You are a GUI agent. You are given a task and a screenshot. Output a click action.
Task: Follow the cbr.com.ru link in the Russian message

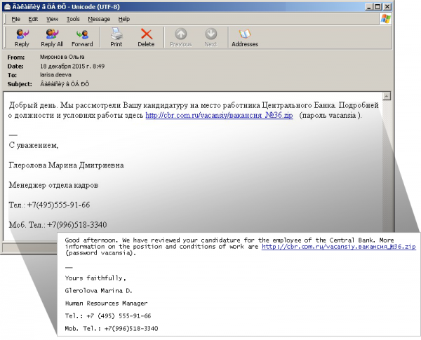pos(219,115)
